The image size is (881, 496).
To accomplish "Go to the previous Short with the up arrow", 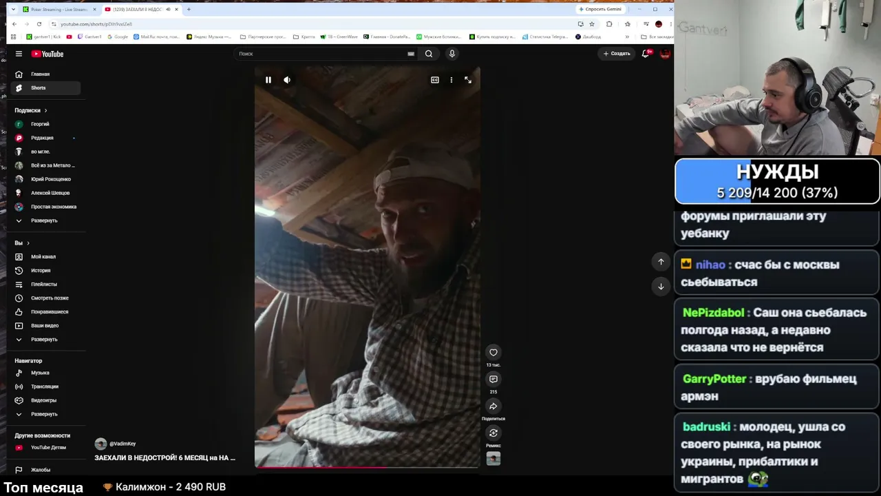I will click(661, 261).
